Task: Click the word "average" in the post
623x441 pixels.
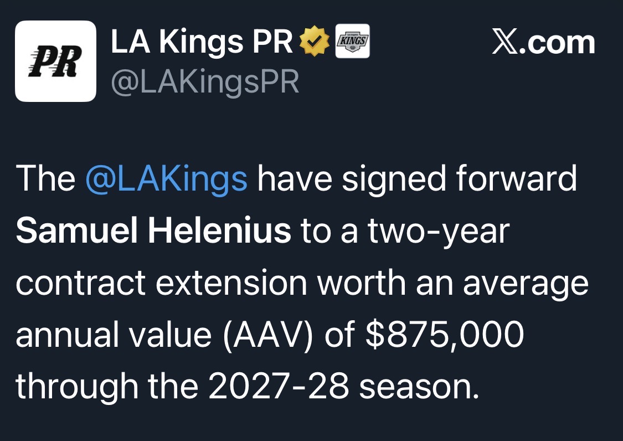Action: click(x=525, y=284)
